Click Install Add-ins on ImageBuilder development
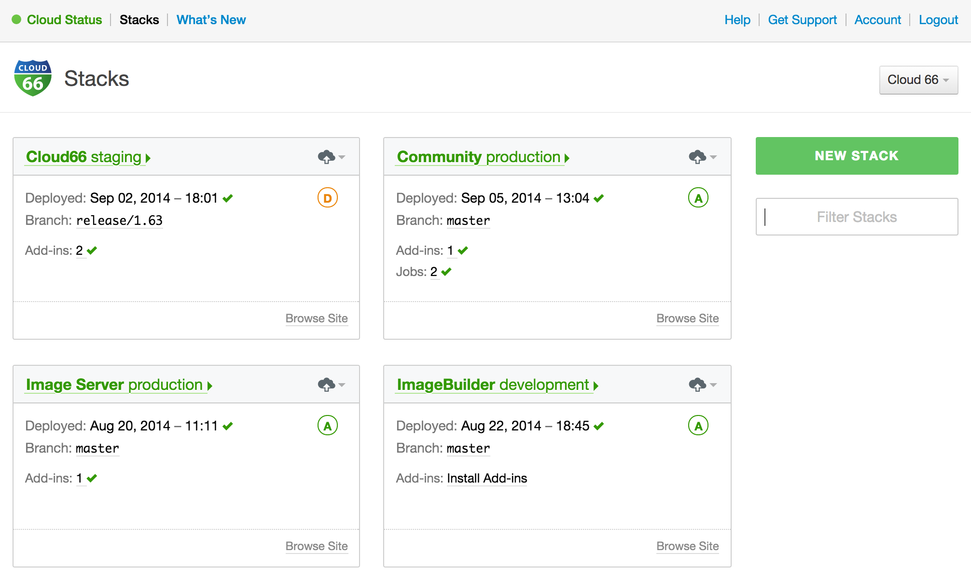This screenshot has height=581, width=971. [x=487, y=478]
